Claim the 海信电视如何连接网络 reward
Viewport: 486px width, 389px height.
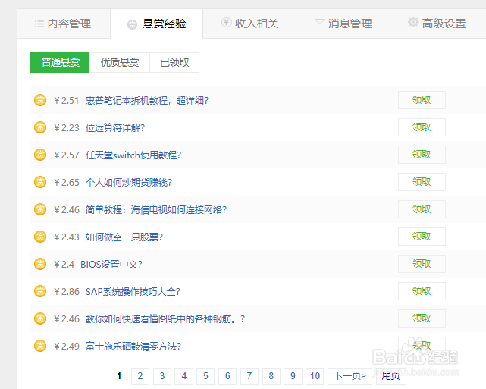pos(422,209)
